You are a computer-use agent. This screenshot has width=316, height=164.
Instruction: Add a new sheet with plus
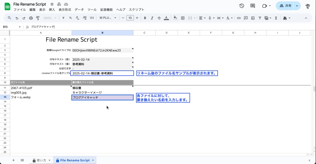tap(13, 160)
